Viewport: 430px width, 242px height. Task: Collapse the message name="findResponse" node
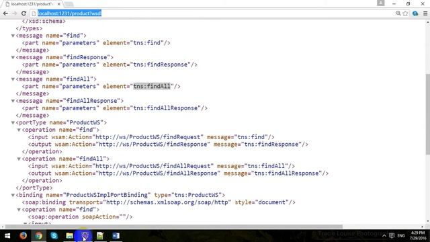click(x=13, y=57)
